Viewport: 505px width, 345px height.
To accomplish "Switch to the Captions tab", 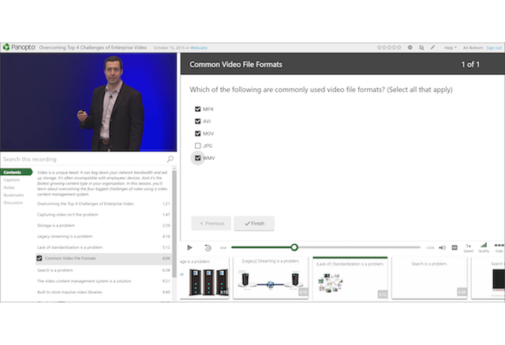I will pos(12,180).
